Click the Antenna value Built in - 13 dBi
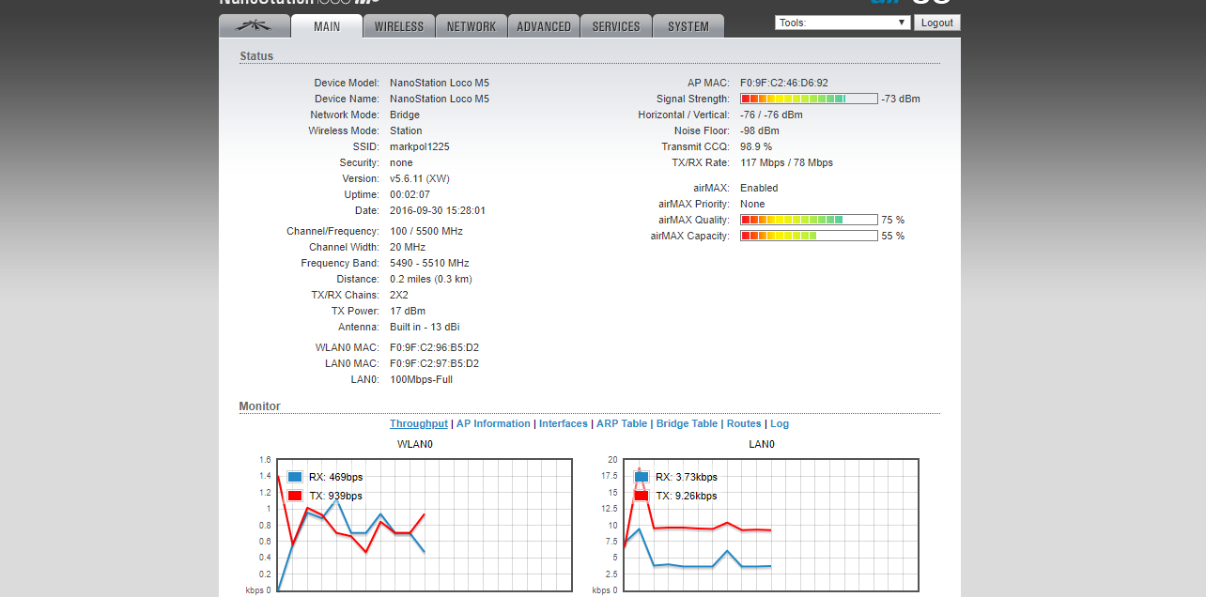Image resolution: width=1206 pixels, height=597 pixels. (x=425, y=327)
